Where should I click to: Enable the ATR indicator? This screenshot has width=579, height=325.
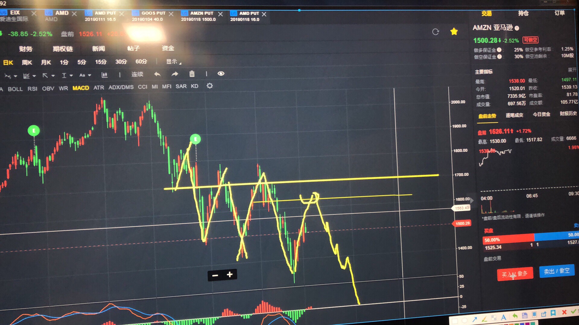click(x=99, y=88)
